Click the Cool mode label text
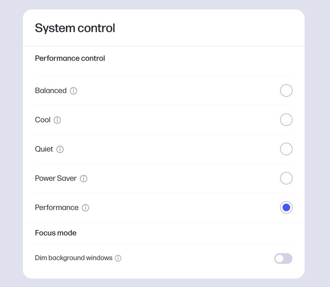The image size is (330, 287). point(42,120)
